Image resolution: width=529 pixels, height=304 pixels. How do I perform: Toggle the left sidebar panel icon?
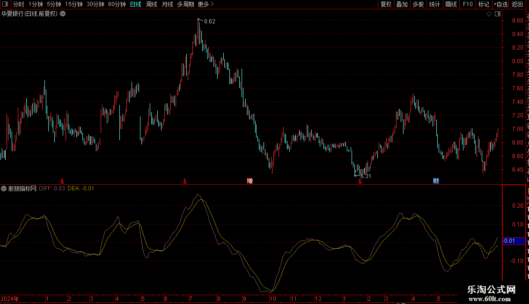pos(5,4)
